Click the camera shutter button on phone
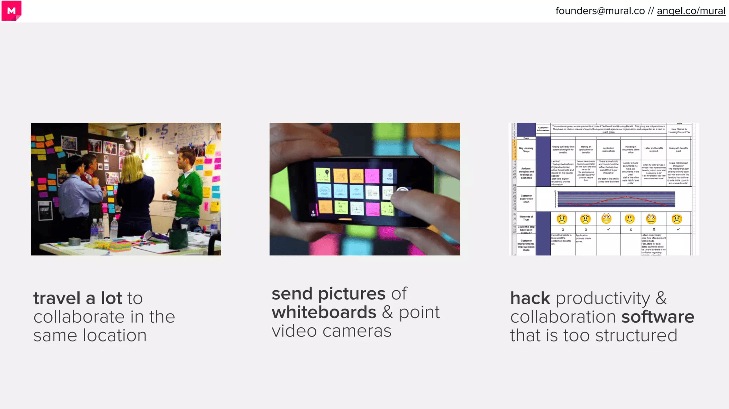 pos(402,191)
